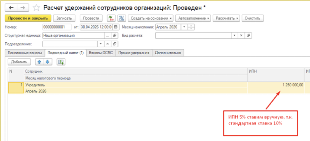Click the green table fill icon
The height and width of the screenshot is (141, 310).
point(61,62)
